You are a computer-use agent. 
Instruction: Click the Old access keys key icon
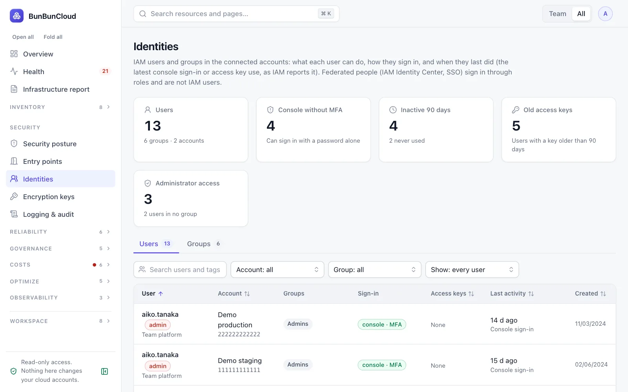516,110
